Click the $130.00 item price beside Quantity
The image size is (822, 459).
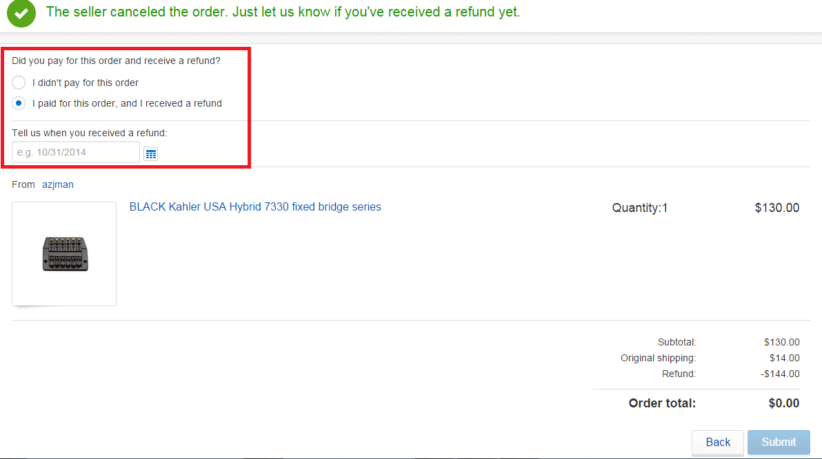pyautogui.click(x=777, y=208)
